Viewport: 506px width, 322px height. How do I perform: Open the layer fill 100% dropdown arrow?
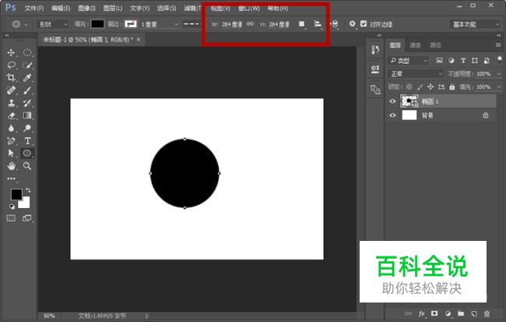click(498, 87)
